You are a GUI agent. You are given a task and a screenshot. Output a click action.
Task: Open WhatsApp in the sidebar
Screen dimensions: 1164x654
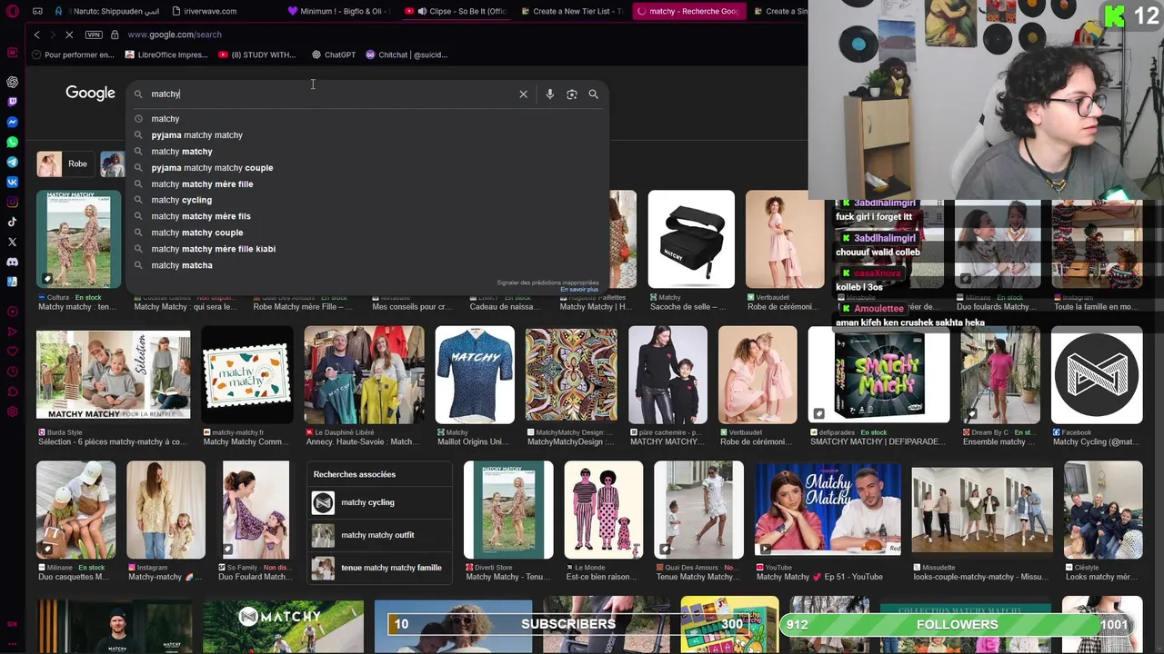[12, 142]
